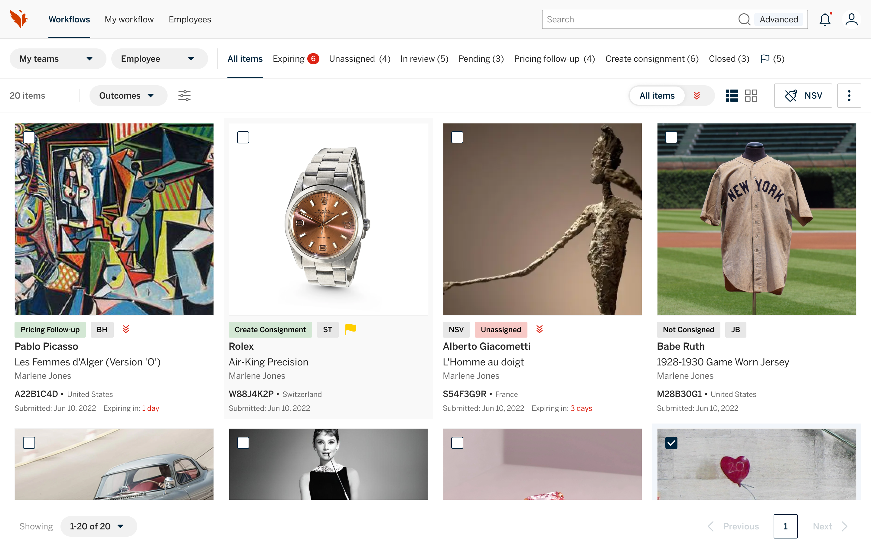Open the filter sliders icon
This screenshot has height=553, width=871.
point(184,96)
